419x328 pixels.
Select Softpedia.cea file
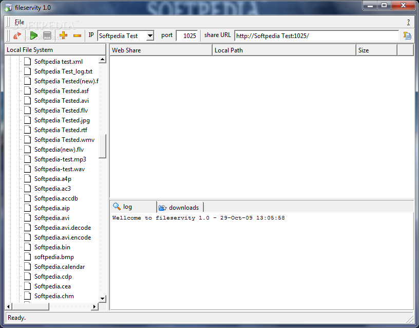[52, 286]
